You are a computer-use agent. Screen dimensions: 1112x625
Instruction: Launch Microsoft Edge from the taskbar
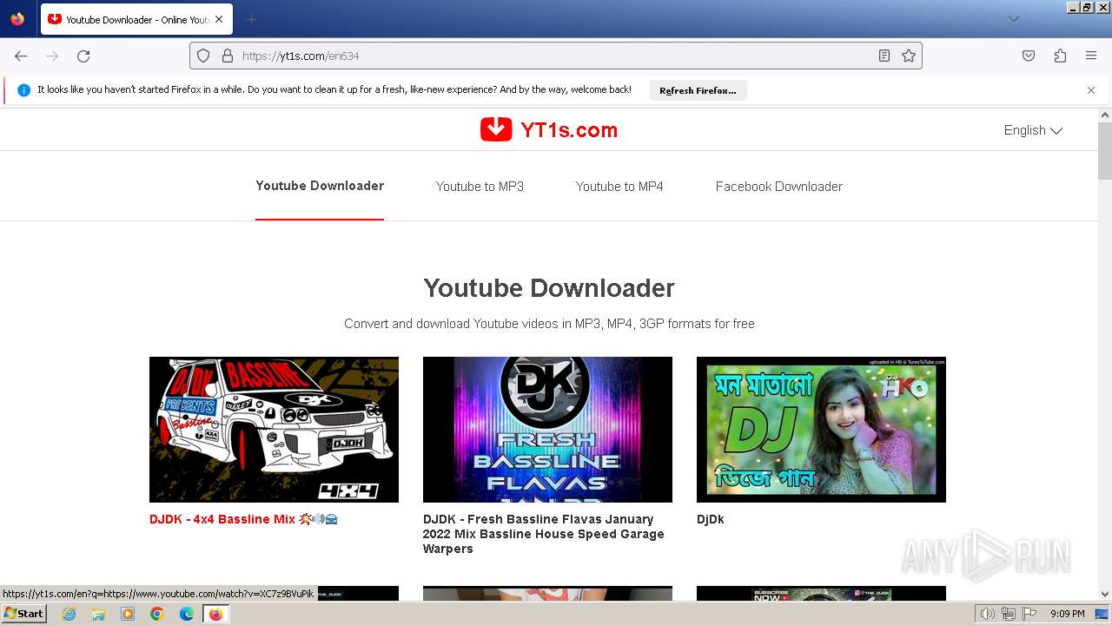187,614
